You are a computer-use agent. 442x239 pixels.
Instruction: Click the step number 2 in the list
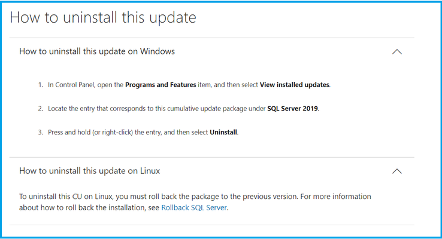tap(41, 109)
